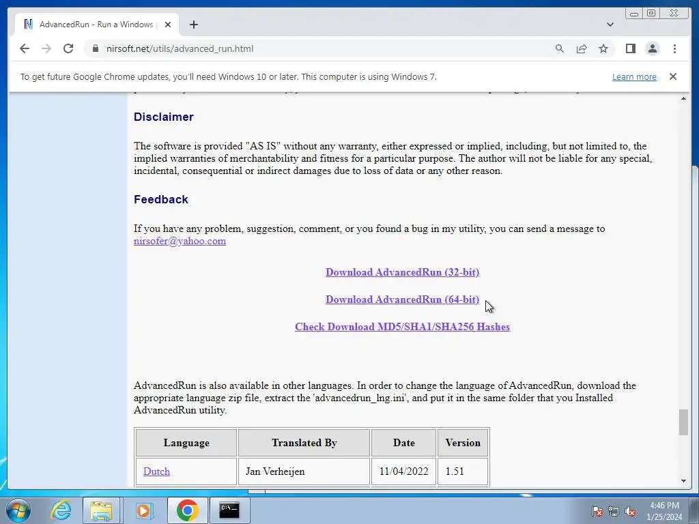Download AdvancedRun 64-bit
Image resolution: width=699 pixels, height=524 pixels.
(402, 300)
